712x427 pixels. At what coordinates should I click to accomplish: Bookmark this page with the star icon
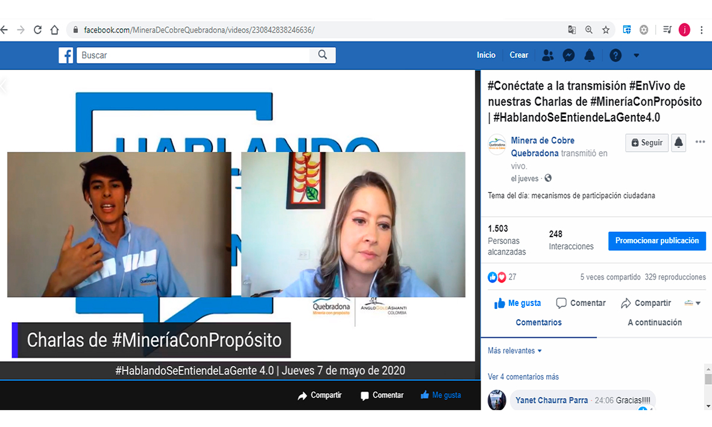(x=606, y=30)
